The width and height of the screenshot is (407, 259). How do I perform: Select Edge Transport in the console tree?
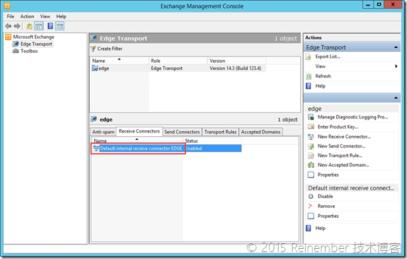pyautogui.click(x=37, y=44)
